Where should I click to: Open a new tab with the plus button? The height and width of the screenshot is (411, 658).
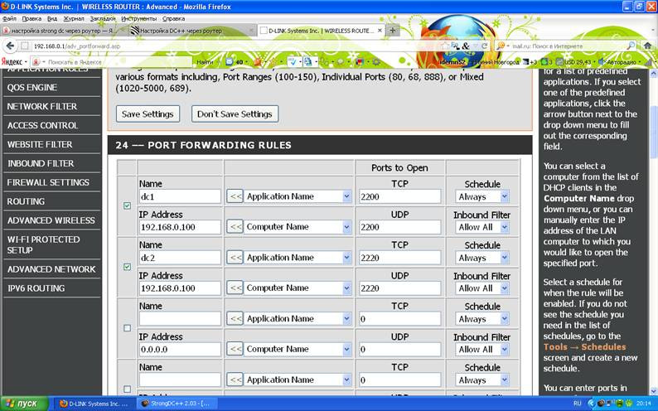coord(392,30)
